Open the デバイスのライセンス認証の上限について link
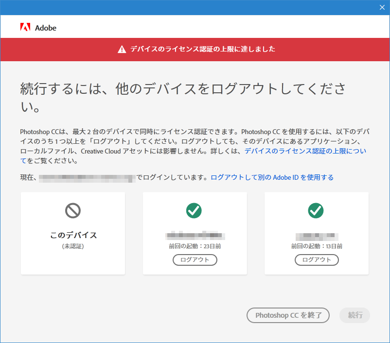390x343 pixels. tap(305, 151)
